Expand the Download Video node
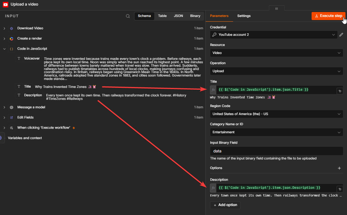 click(x=4, y=28)
